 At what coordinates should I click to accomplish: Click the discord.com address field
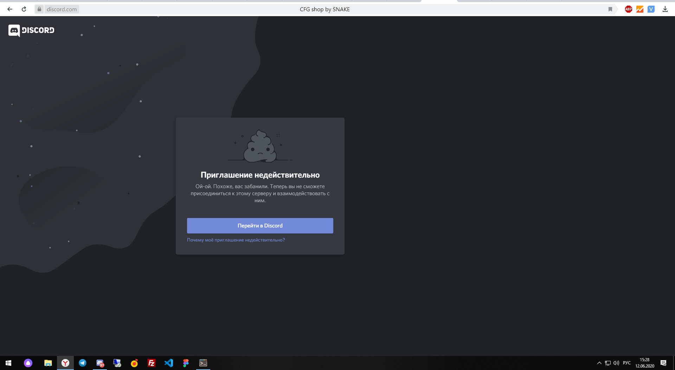62,9
